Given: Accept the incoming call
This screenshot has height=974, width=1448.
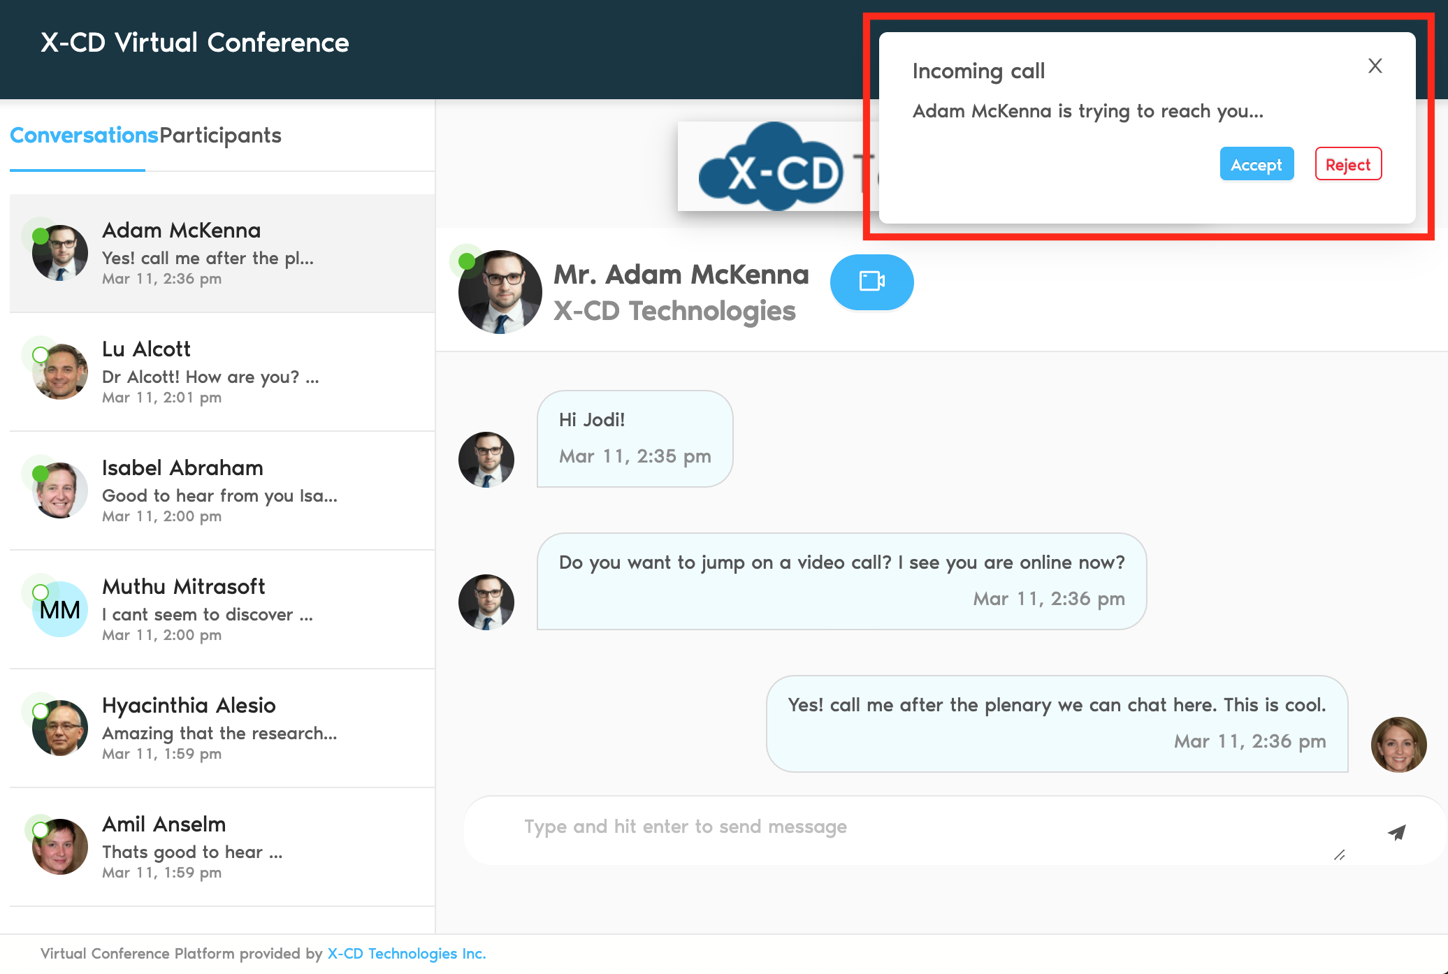Looking at the screenshot, I should click(x=1256, y=164).
